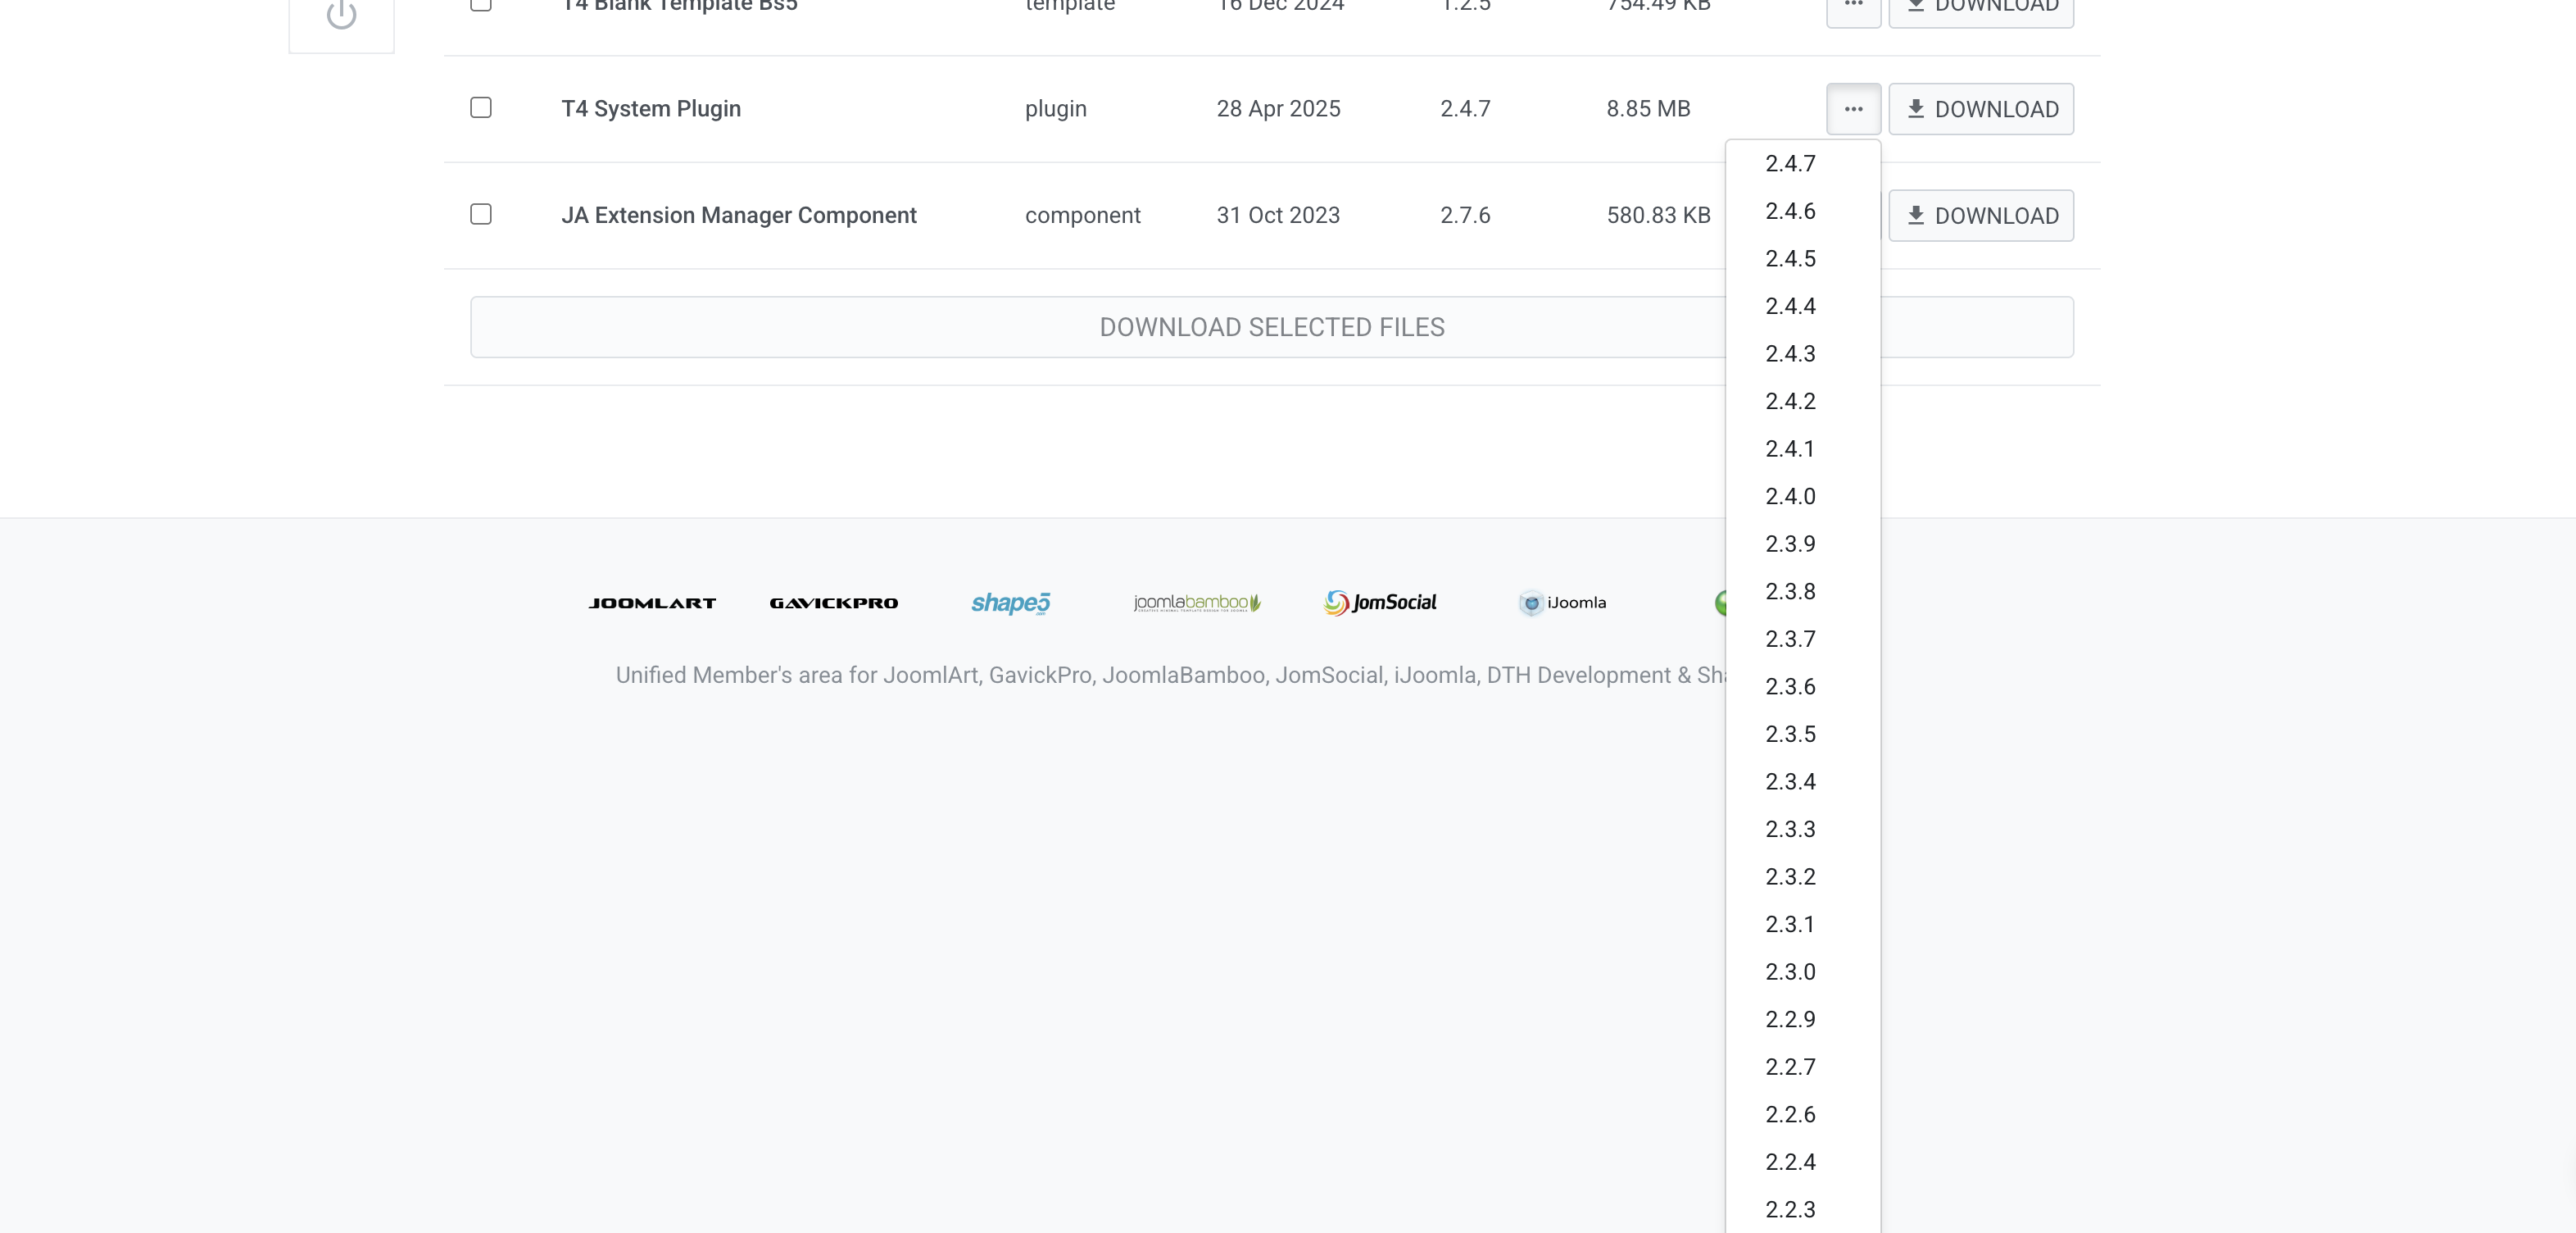Image resolution: width=2576 pixels, height=1233 pixels.
Task: Choose version 2.4.6 from the version list
Action: [1790, 212]
